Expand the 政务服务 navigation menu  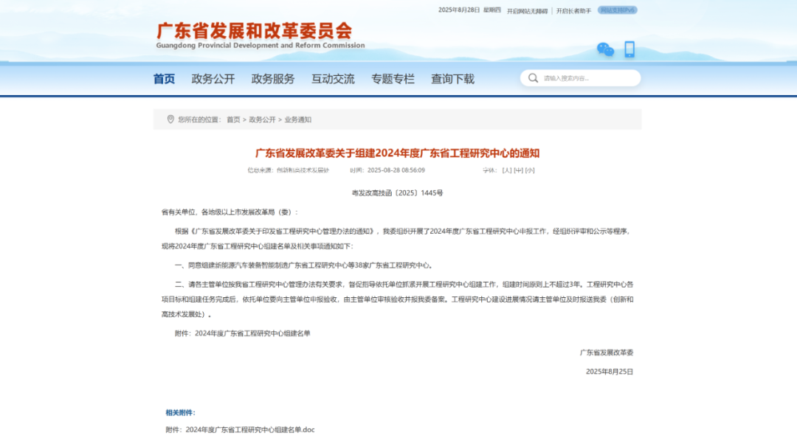(273, 79)
